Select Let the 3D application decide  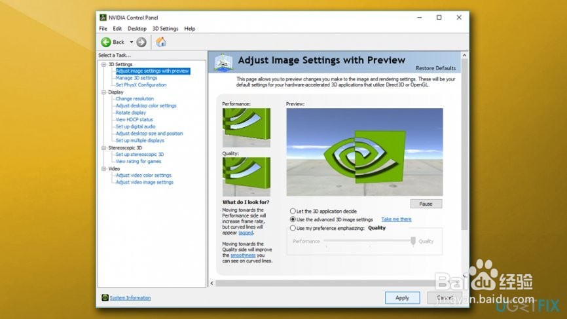[293, 211]
